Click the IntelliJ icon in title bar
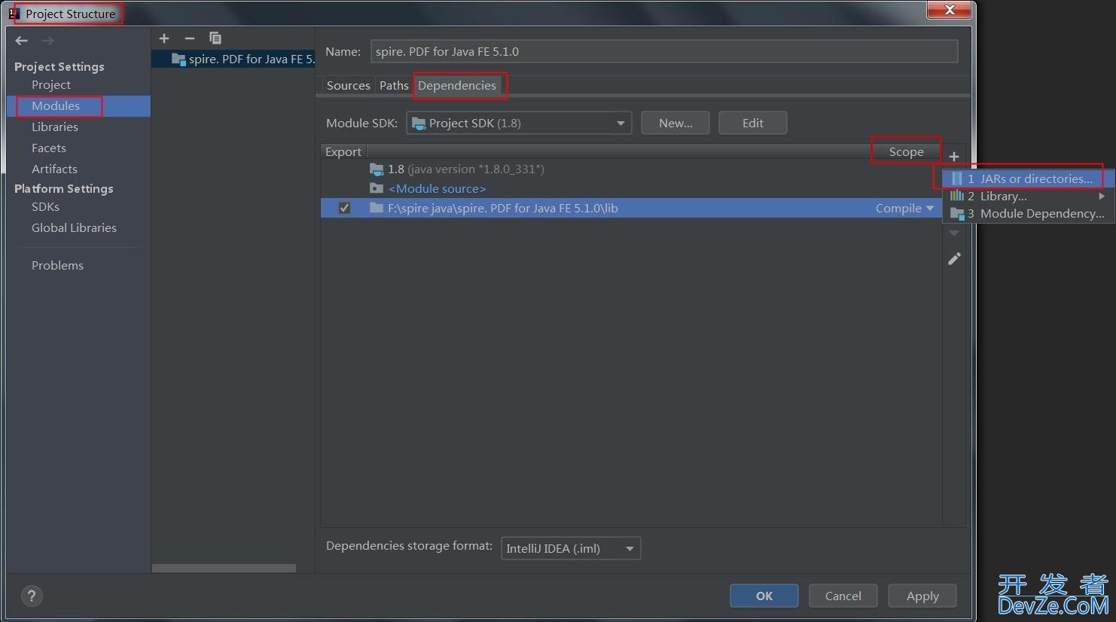The width and height of the screenshot is (1116, 622). [x=14, y=14]
